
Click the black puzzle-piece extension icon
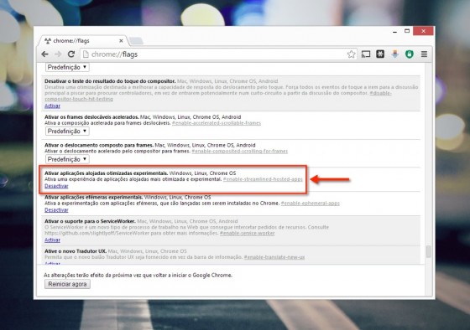(x=380, y=54)
